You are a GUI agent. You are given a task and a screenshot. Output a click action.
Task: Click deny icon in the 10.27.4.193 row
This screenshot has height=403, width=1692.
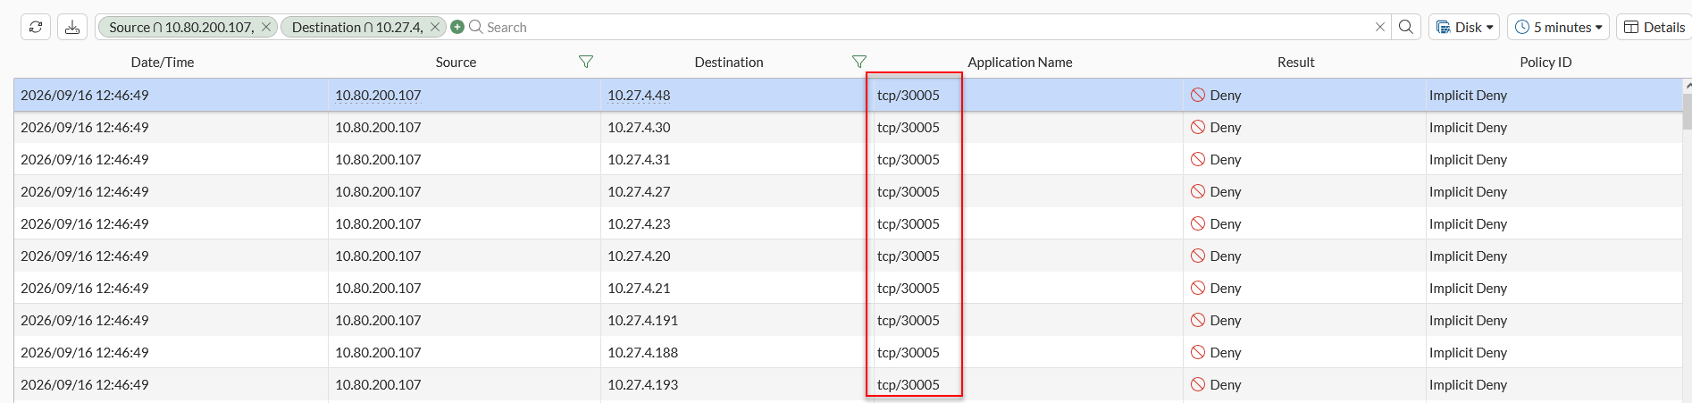[1198, 384]
